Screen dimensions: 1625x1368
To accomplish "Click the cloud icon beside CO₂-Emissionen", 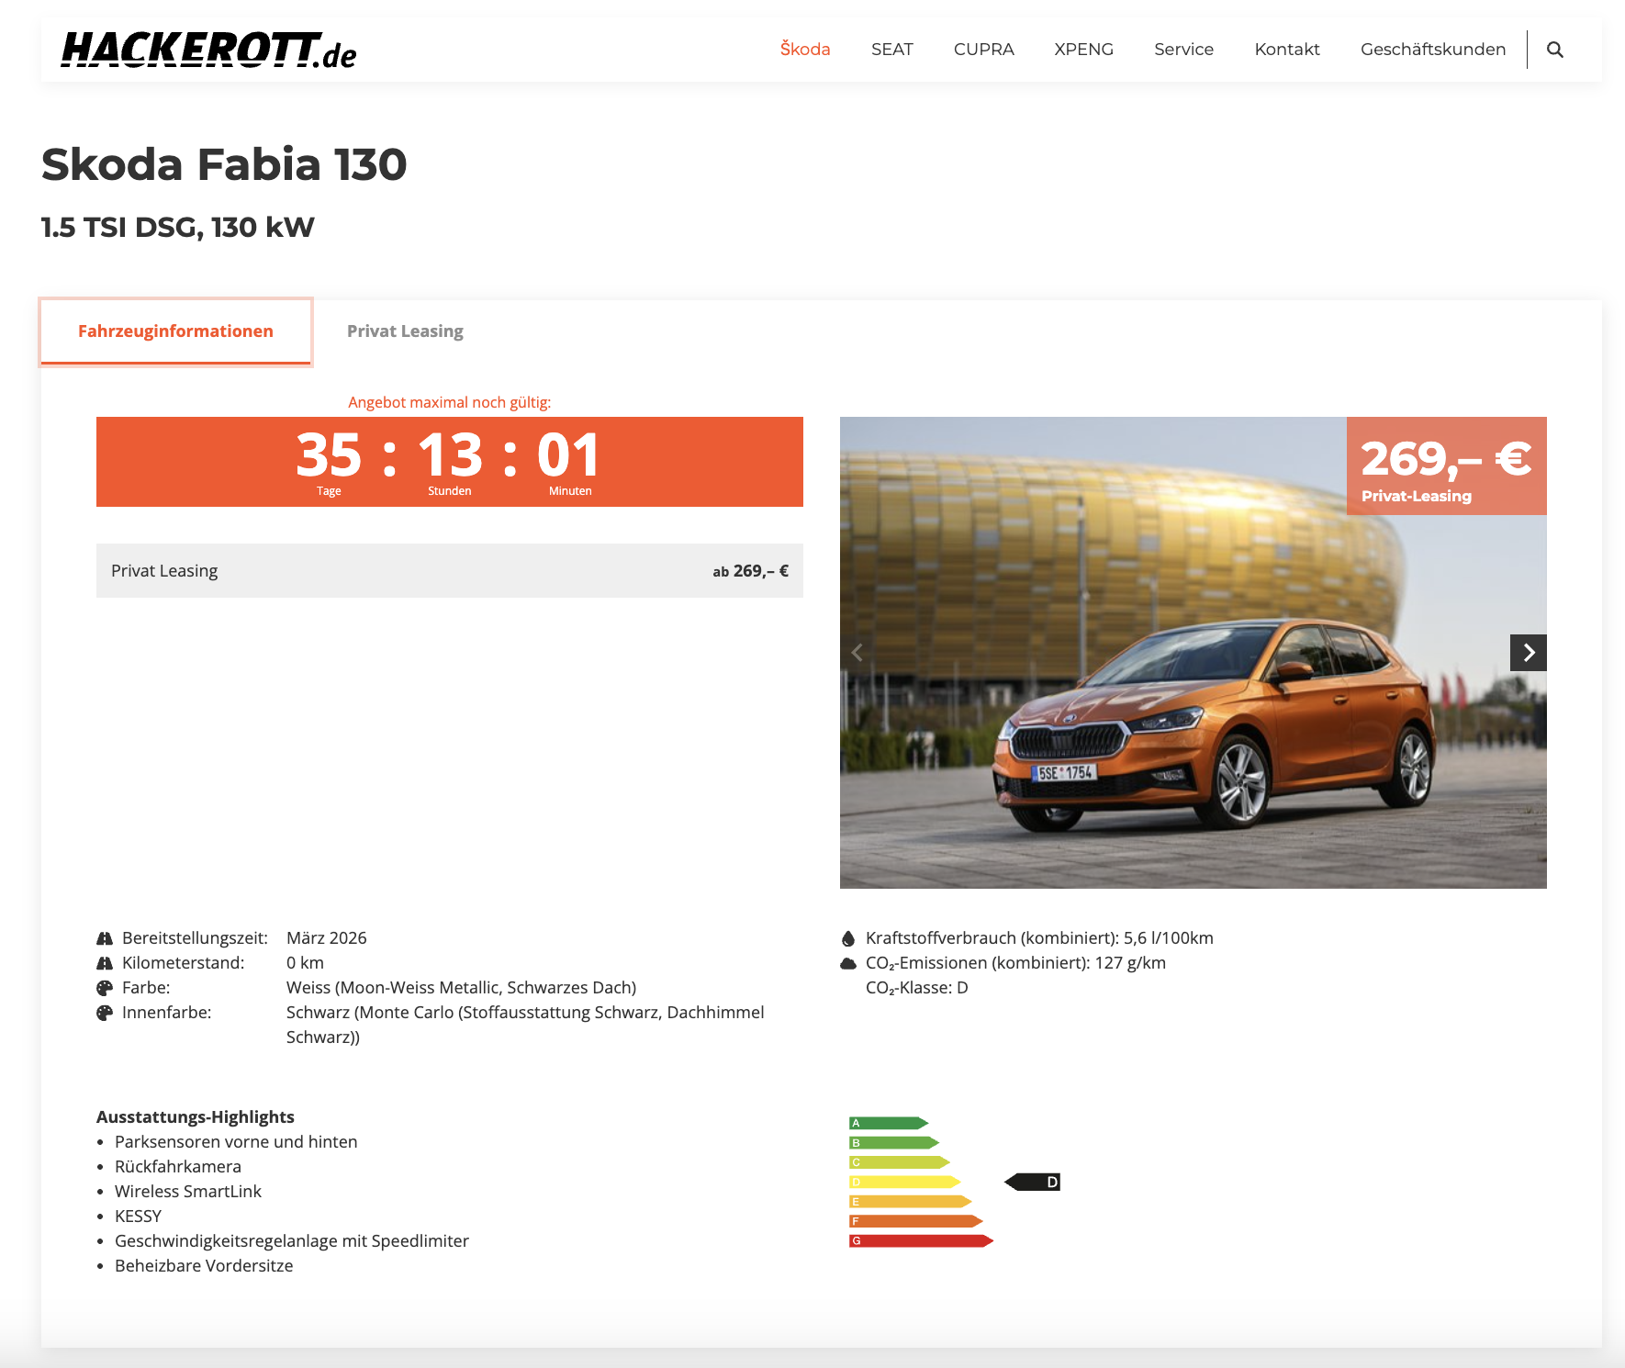I will coord(848,963).
